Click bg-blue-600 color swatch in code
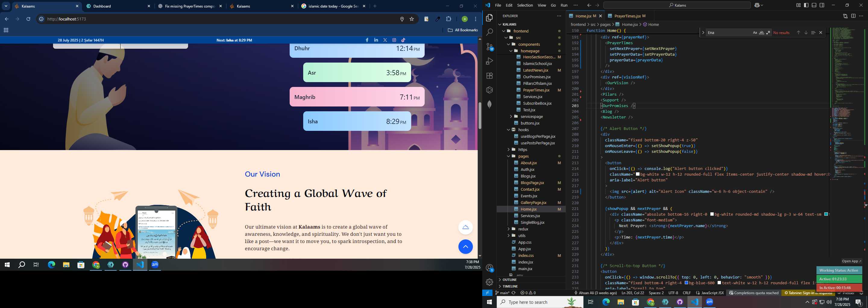Screen dimensions: 868x308 (x=686, y=283)
